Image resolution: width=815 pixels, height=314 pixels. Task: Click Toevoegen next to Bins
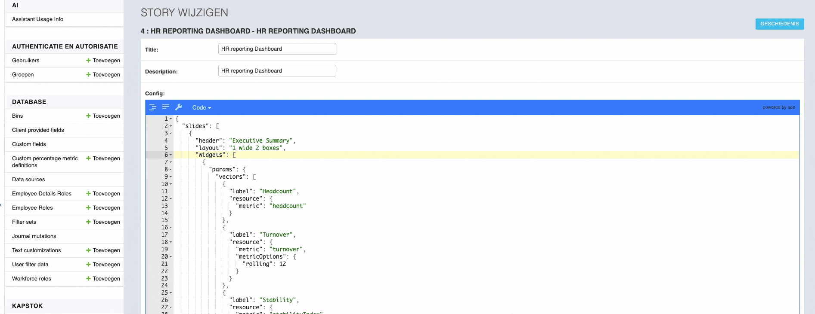[x=106, y=116]
